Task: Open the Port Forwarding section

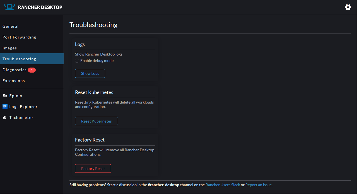Action: pyautogui.click(x=19, y=37)
